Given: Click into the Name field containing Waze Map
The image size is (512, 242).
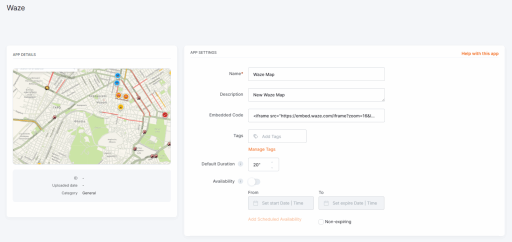Looking at the screenshot, I should click(316, 74).
